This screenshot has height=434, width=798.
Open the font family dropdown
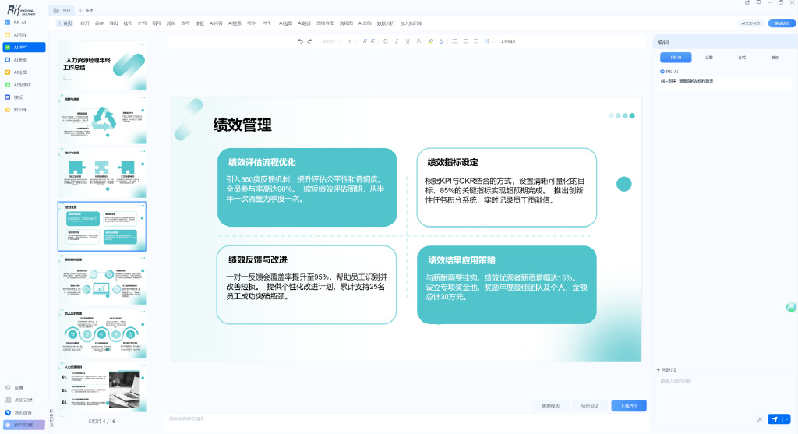[x=331, y=41]
